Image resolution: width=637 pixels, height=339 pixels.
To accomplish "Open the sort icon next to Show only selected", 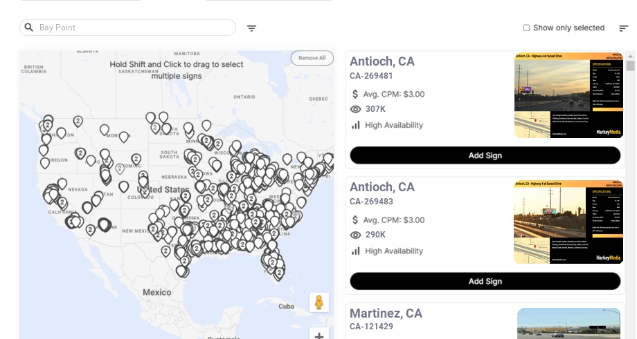I will (x=623, y=28).
